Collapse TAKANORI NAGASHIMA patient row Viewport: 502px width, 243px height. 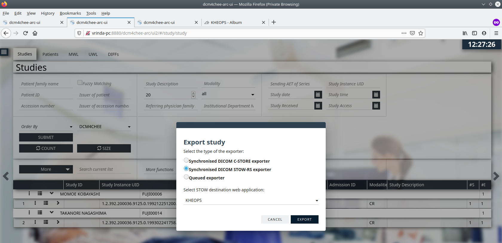point(52,213)
